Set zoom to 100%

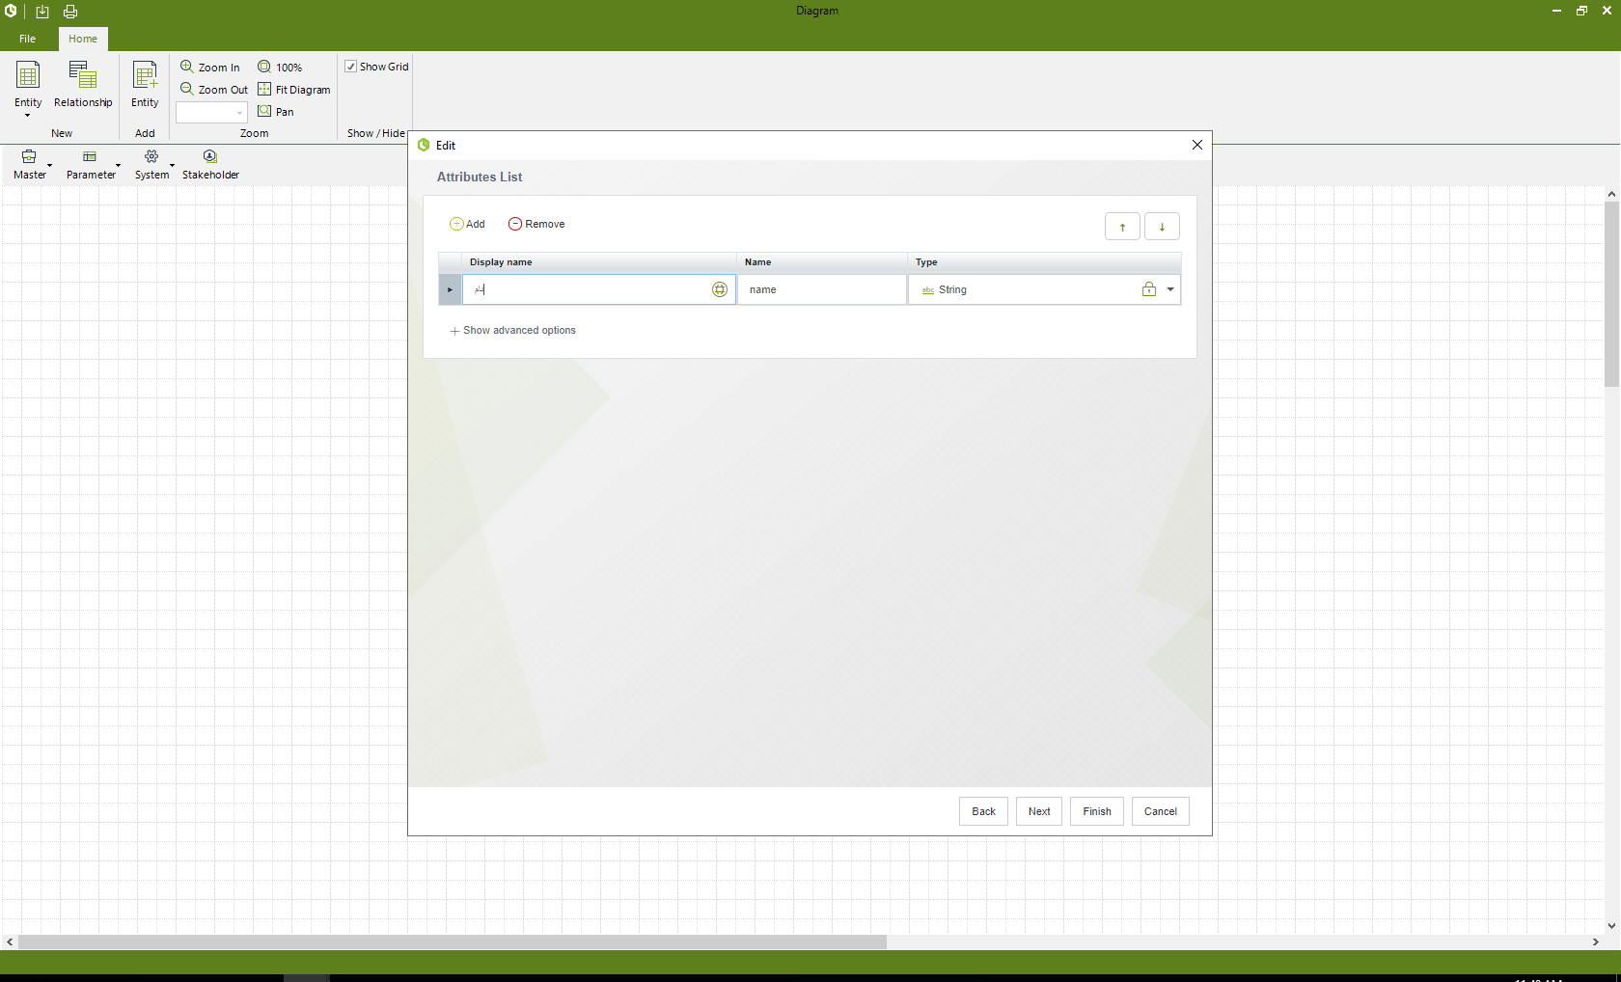click(x=280, y=67)
